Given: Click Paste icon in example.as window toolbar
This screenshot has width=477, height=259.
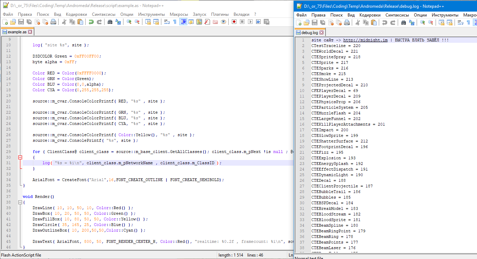Looking at the screenshot, I should point(80,22).
